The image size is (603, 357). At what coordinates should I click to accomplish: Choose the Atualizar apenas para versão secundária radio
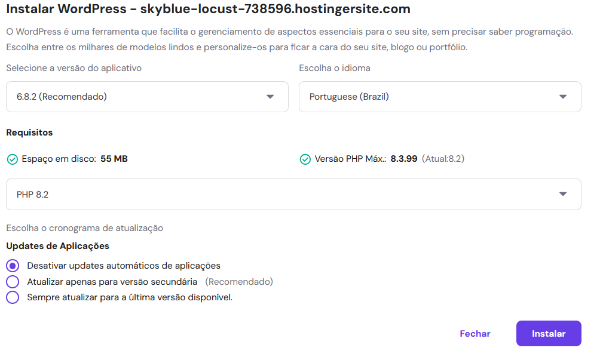(13, 282)
